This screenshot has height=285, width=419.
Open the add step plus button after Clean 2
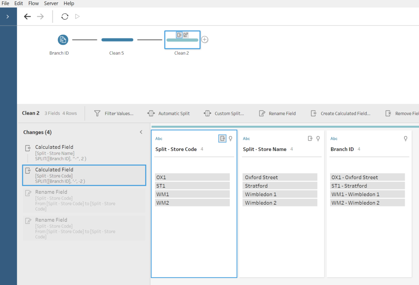click(204, 39)
